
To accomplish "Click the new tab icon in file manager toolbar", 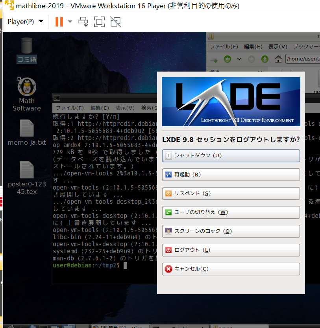I will (214, 59).
